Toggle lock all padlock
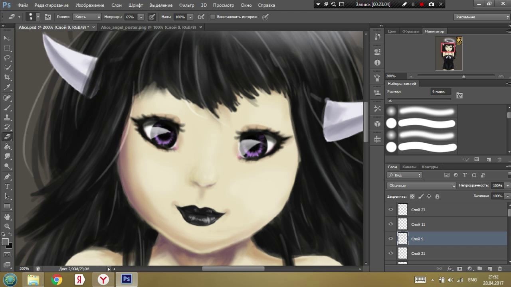 tap(437, 196)
